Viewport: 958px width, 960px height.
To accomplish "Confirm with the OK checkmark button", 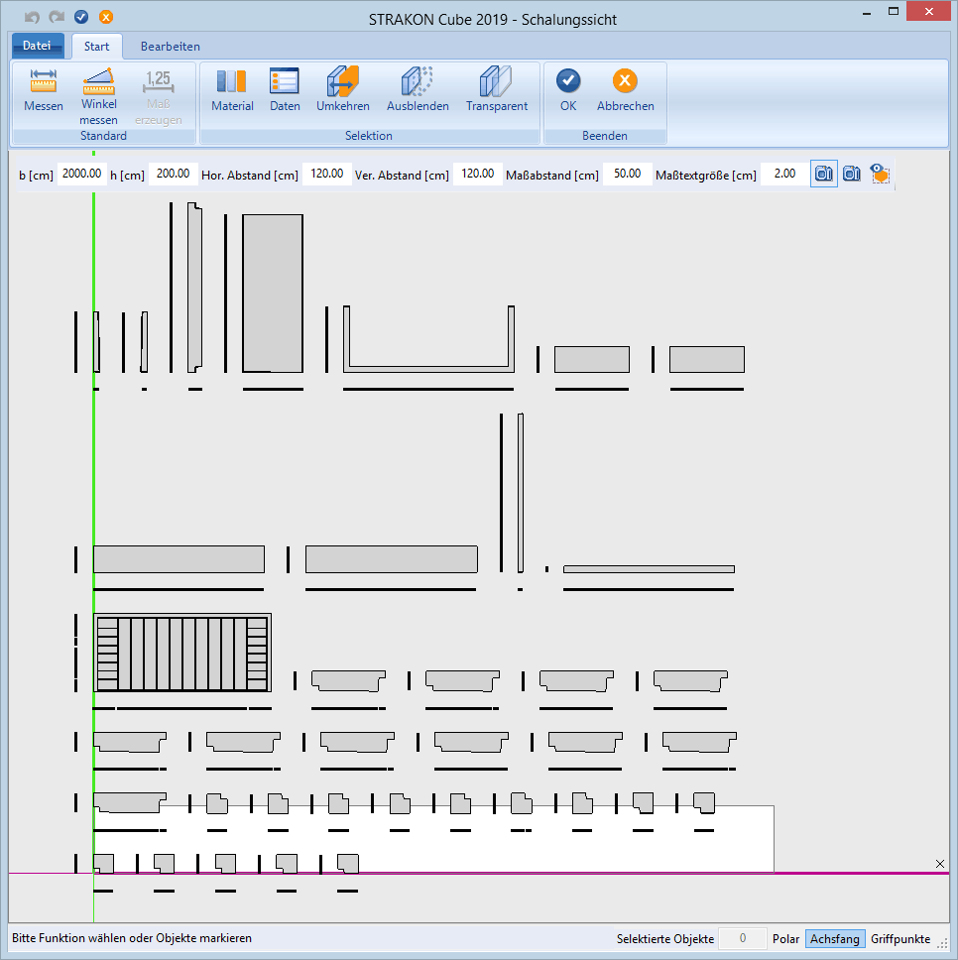I will 568,90.
